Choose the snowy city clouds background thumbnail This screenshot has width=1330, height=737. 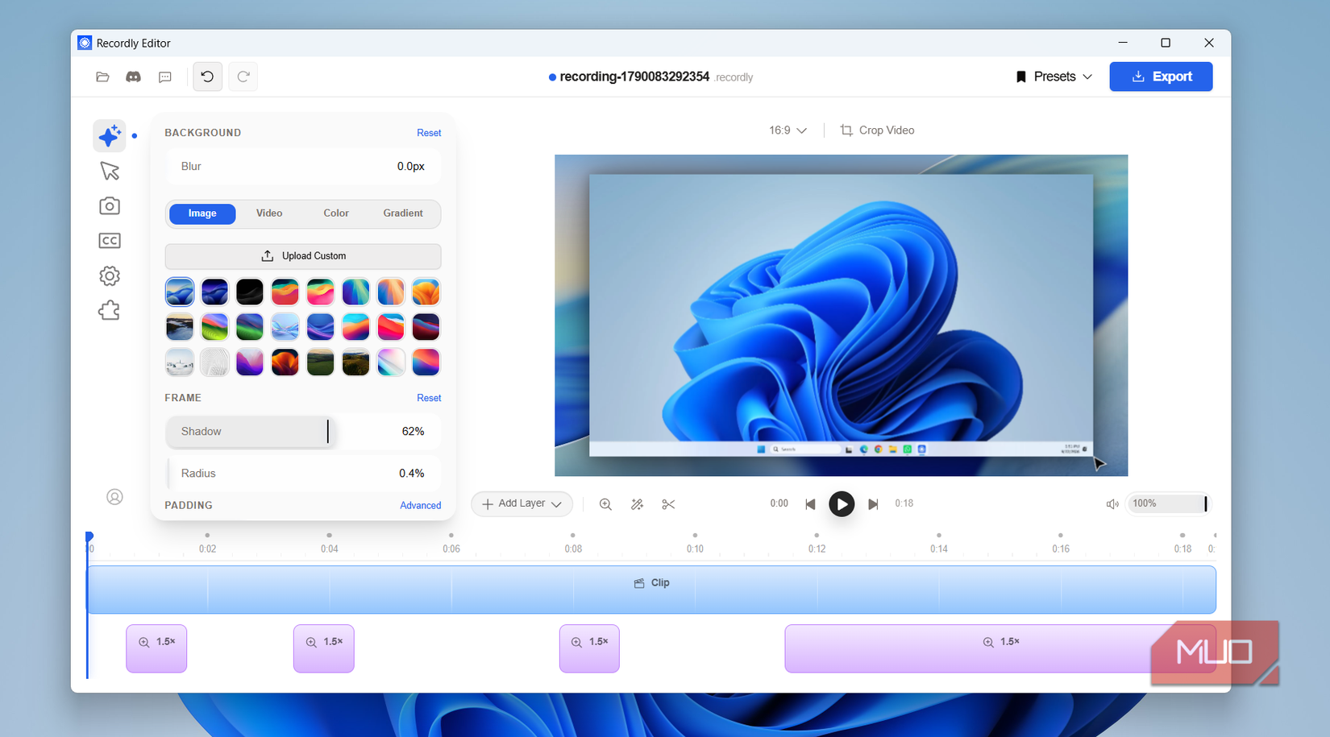coord(180,362)
